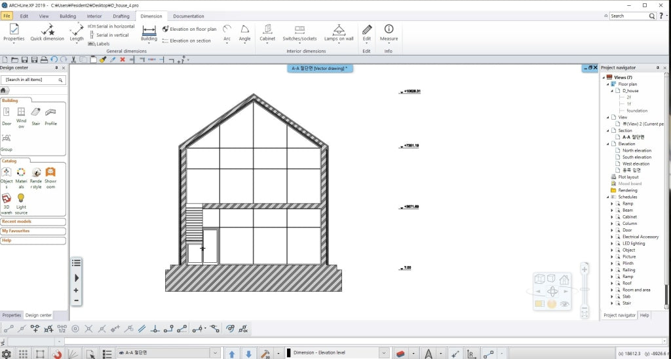
Task: Open Materials catalog in Design center
Action: coord(21,178)
